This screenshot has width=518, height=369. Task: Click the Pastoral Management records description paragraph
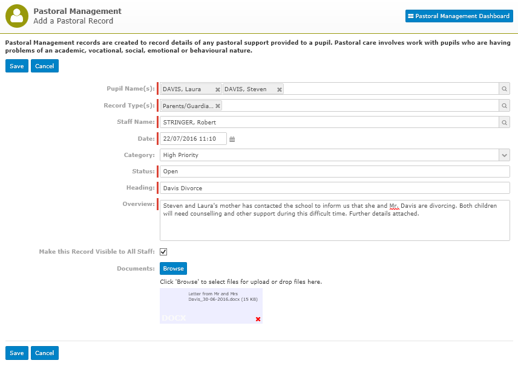258,47
